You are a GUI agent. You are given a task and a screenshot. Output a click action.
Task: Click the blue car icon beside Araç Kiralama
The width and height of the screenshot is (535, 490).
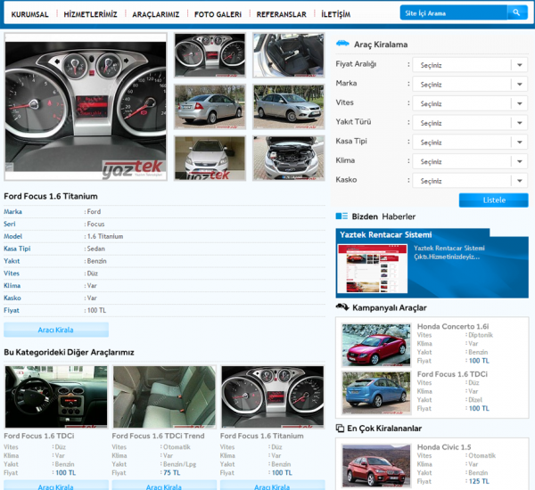(342, 44)
